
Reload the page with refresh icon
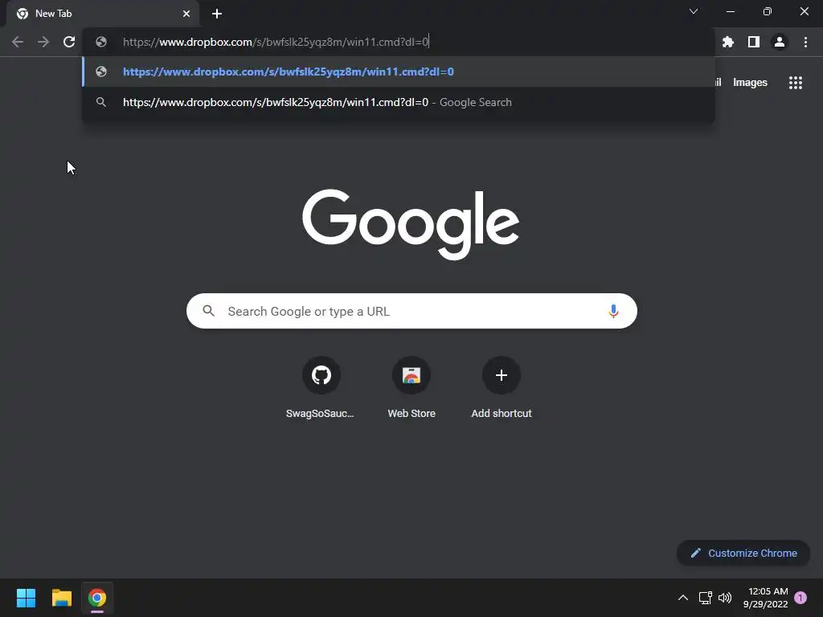(69, 42)
